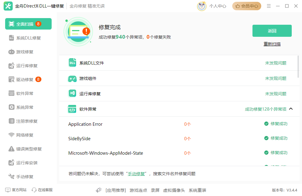Viewport: 302px width, 196px height.
Task: Click the results list scrollbar
Action: 298,67
